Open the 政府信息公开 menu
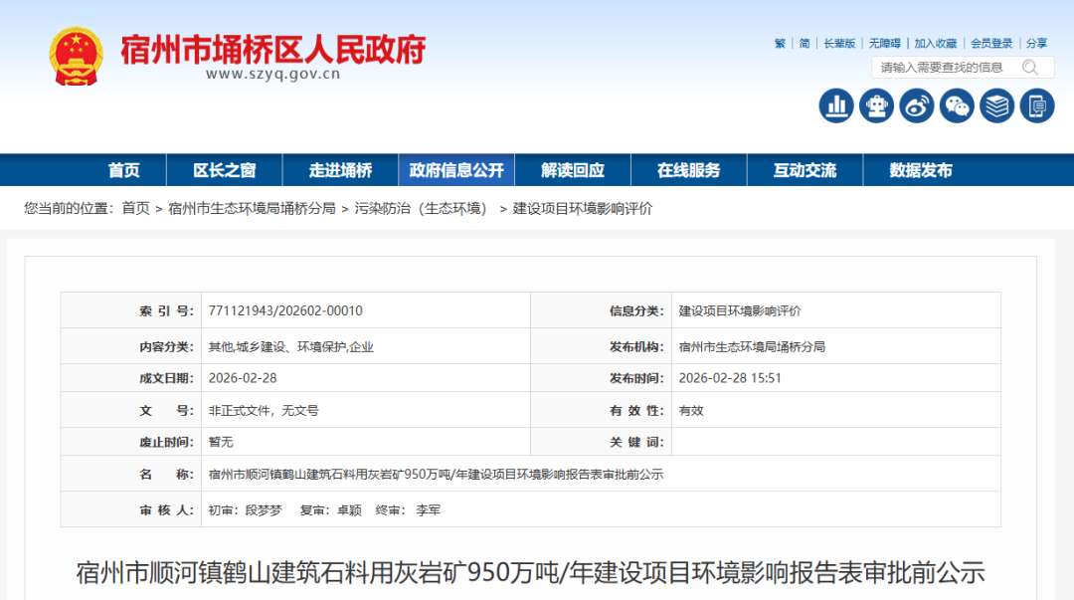 click(x=456, y=169)
